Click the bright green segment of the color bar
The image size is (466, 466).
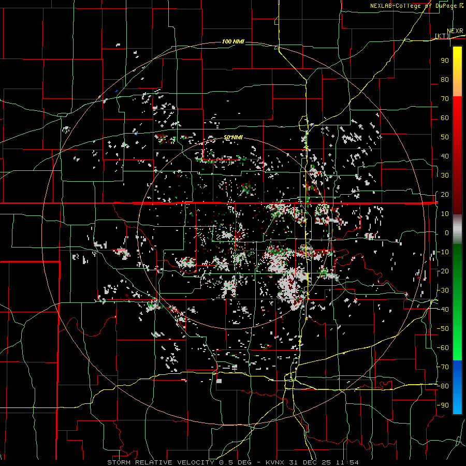tap(457, 342)
